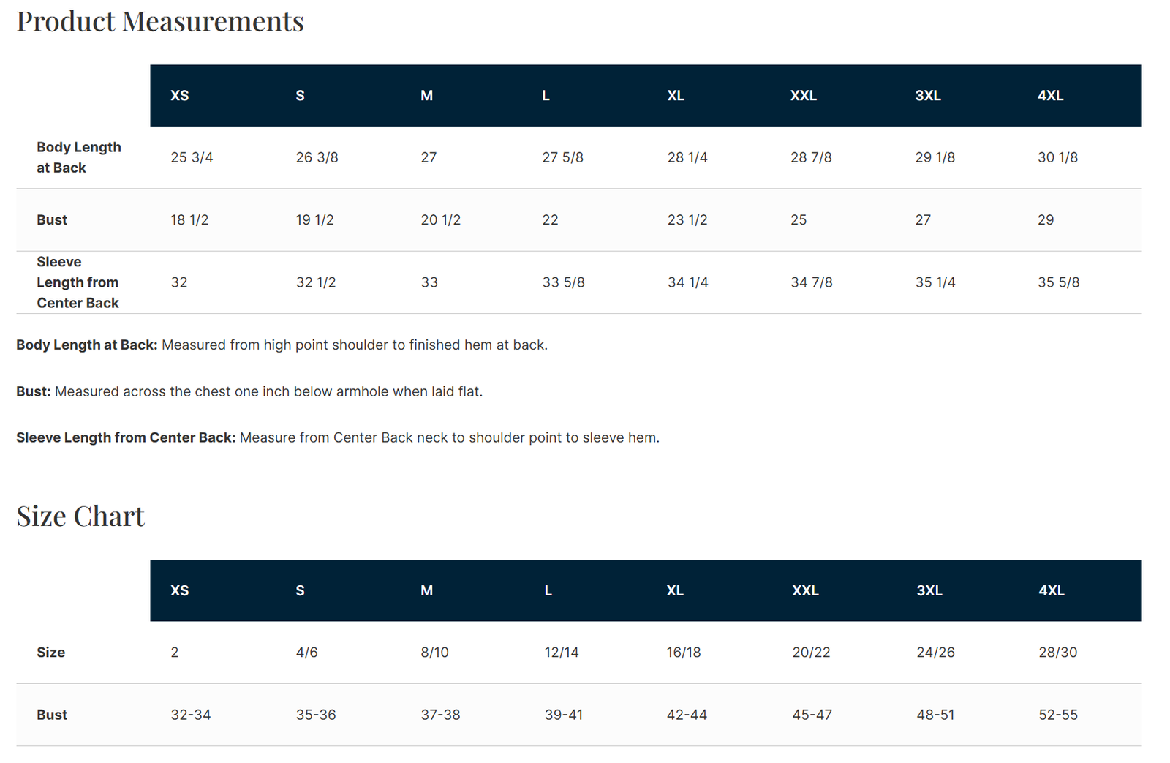Select XS header in Product Measurements table
The height and width of the screenshot is (763, 1170).
click(x=180, y=96)
